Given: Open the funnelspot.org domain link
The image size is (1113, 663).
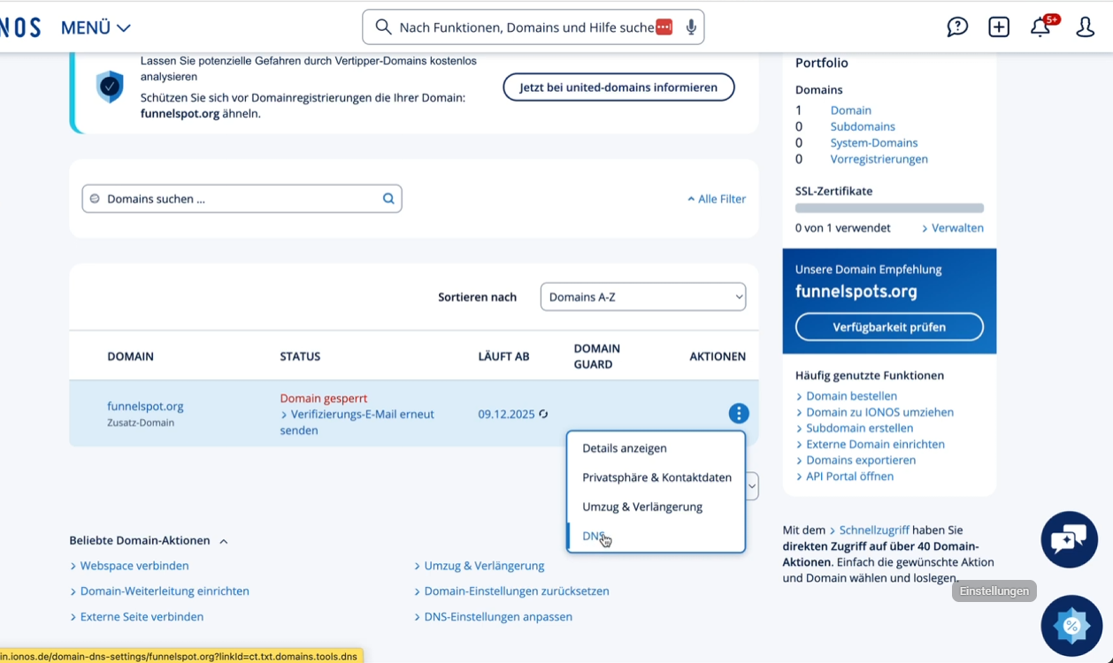Looking at the screenshot, I should pos(145,407).
